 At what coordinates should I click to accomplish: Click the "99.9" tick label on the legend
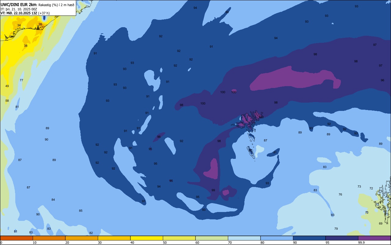(362, 243)
